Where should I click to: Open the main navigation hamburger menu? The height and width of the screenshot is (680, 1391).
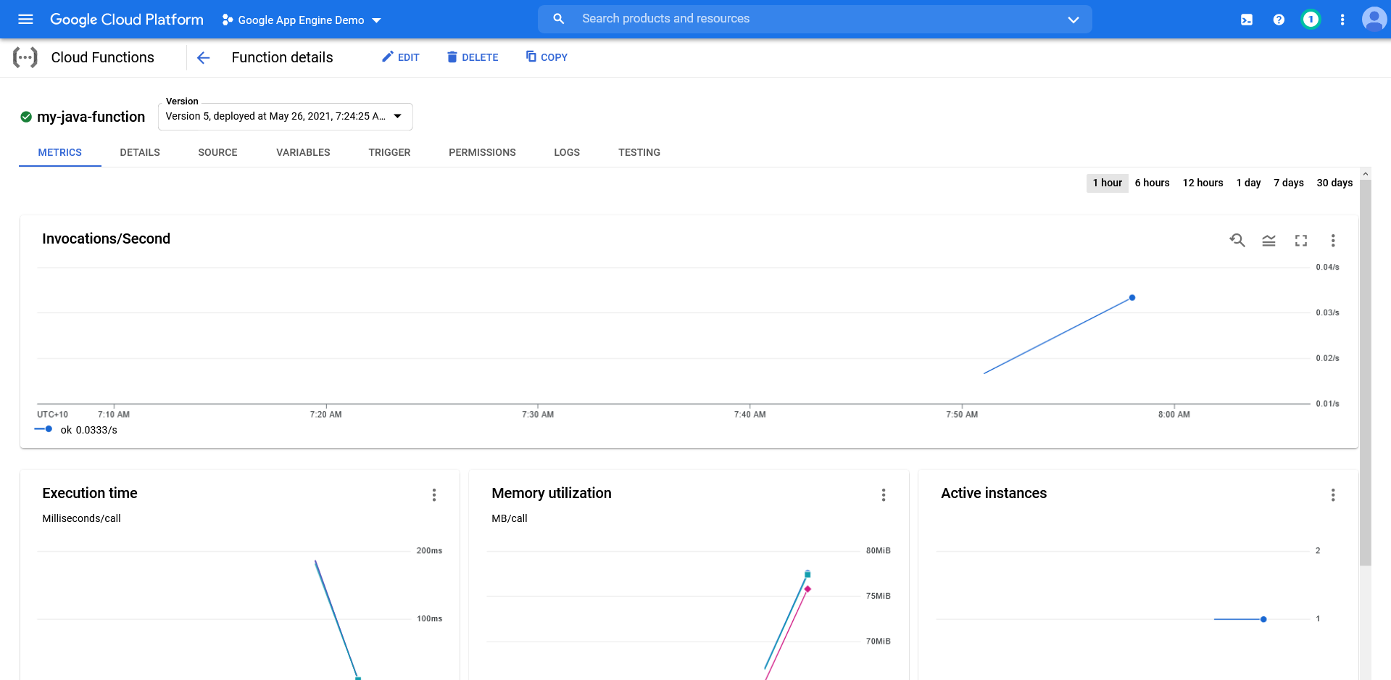(25, 20)
